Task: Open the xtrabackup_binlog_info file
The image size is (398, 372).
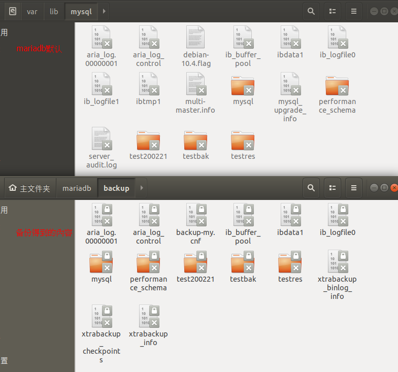Action: (337, 261)
